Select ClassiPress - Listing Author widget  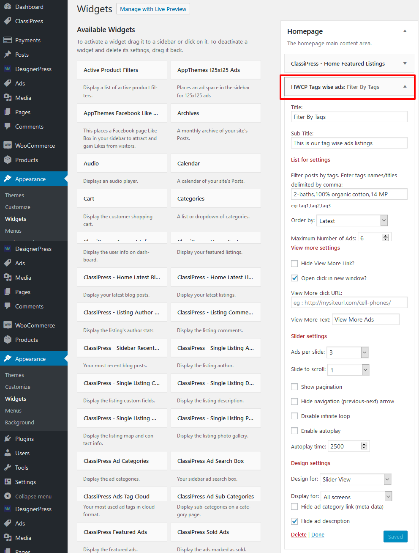click(122, 312)
